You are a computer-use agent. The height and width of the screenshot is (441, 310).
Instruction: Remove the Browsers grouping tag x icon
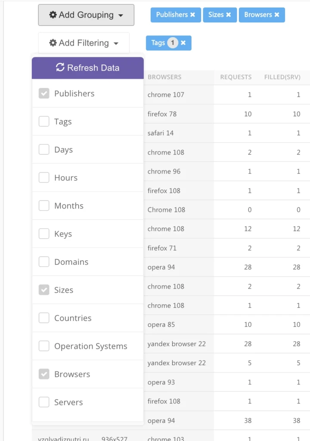point(277,15)
